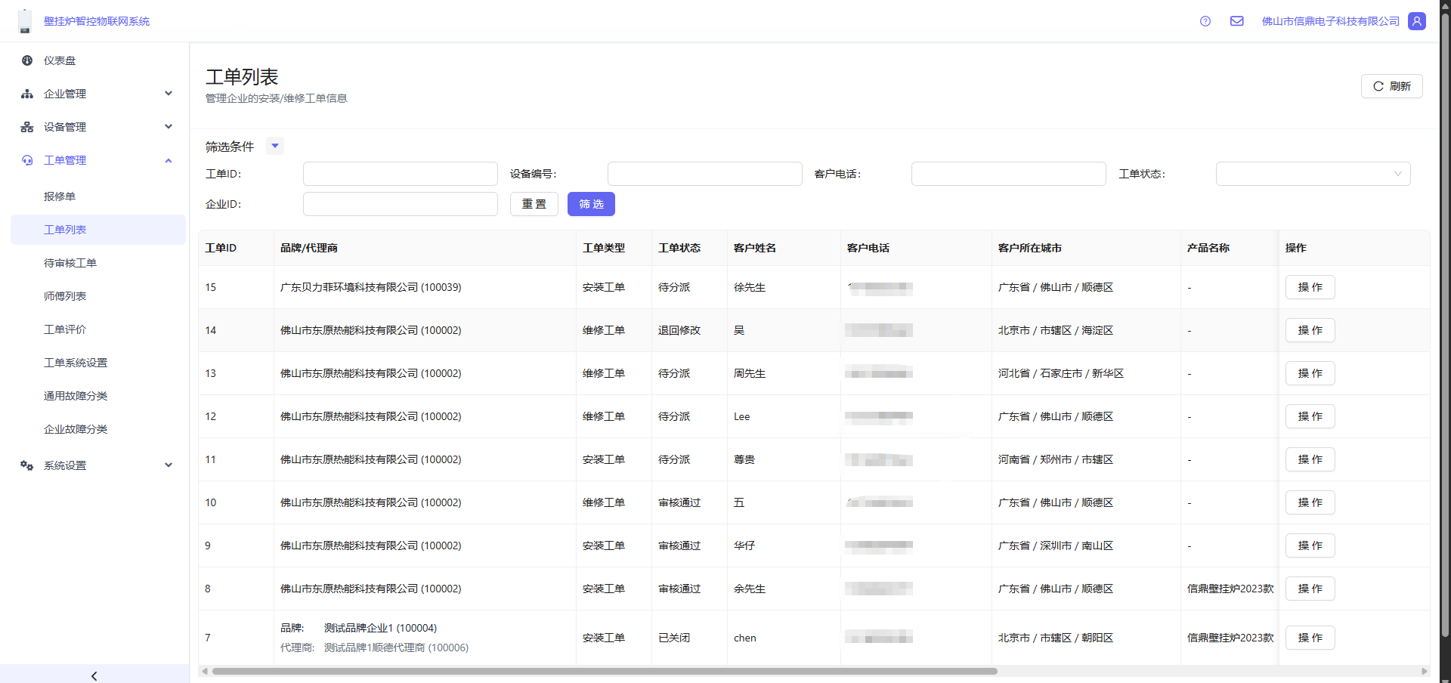The image size is (1451, 683).
Task: Open 待审核工单 in sidebar
Action: coord(70,263)
